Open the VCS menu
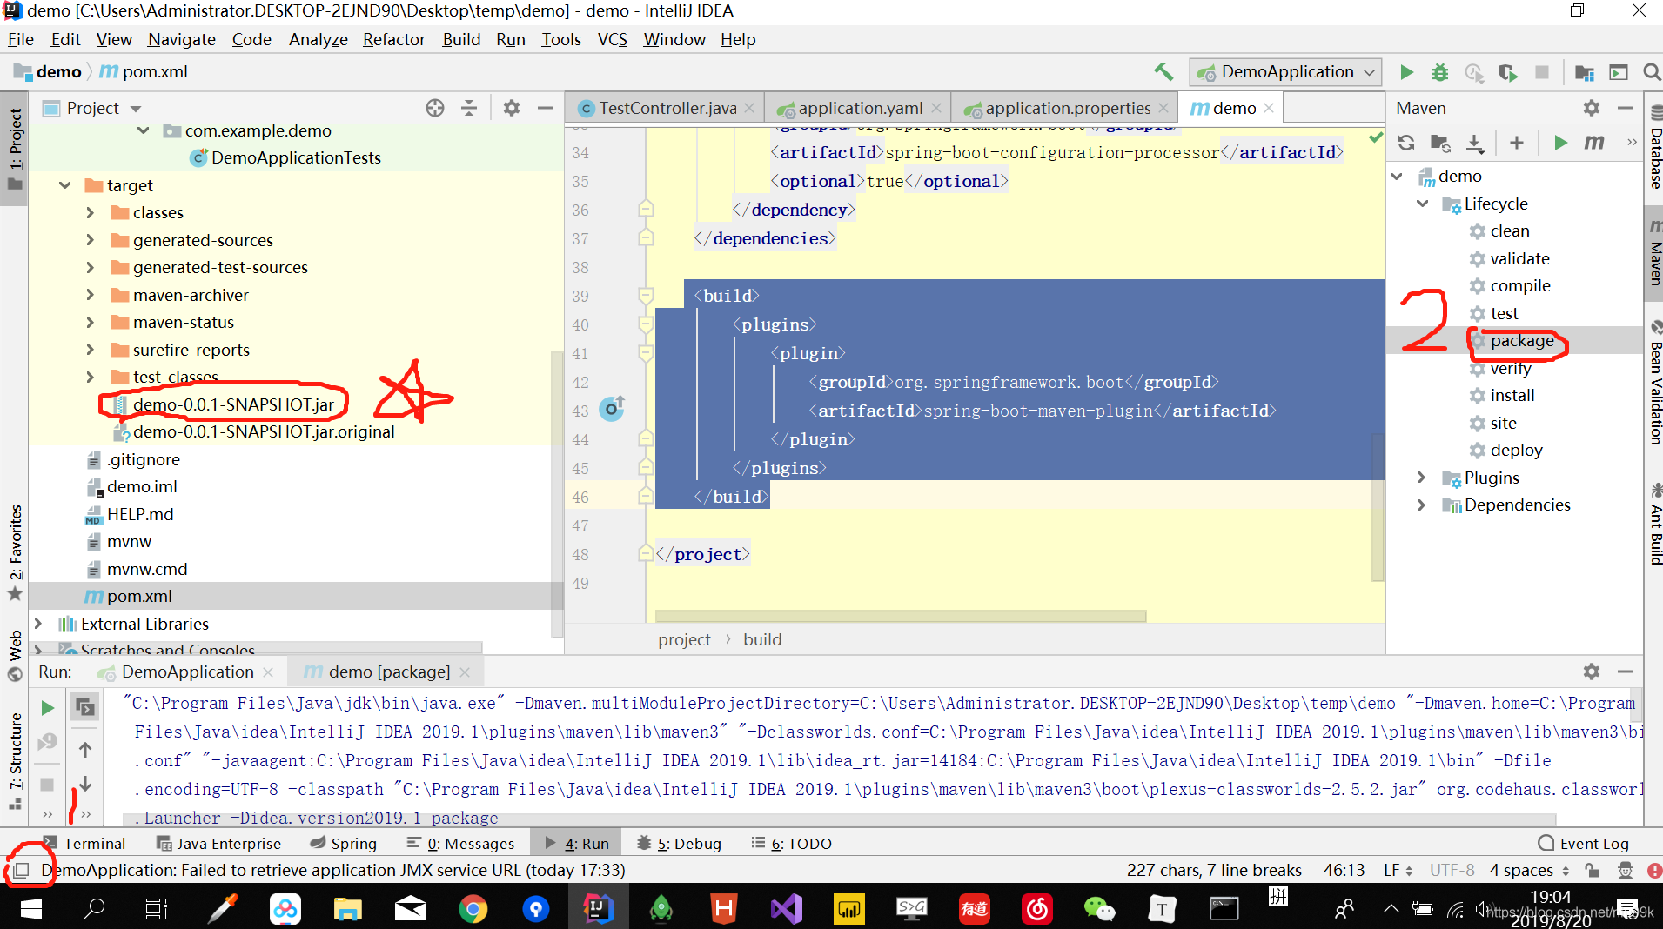 612,39
